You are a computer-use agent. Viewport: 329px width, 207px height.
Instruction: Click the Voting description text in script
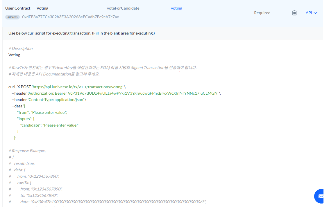pos(14,55)
